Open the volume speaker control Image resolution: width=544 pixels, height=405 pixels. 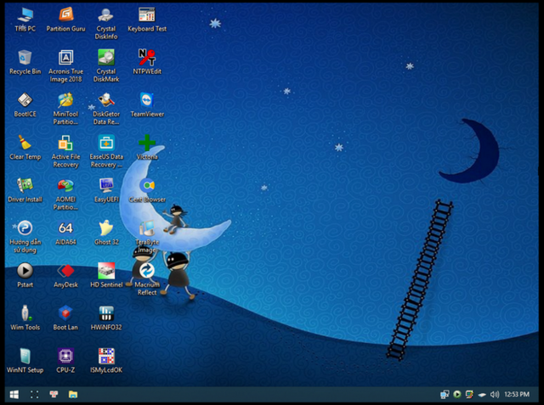point(495,394)
